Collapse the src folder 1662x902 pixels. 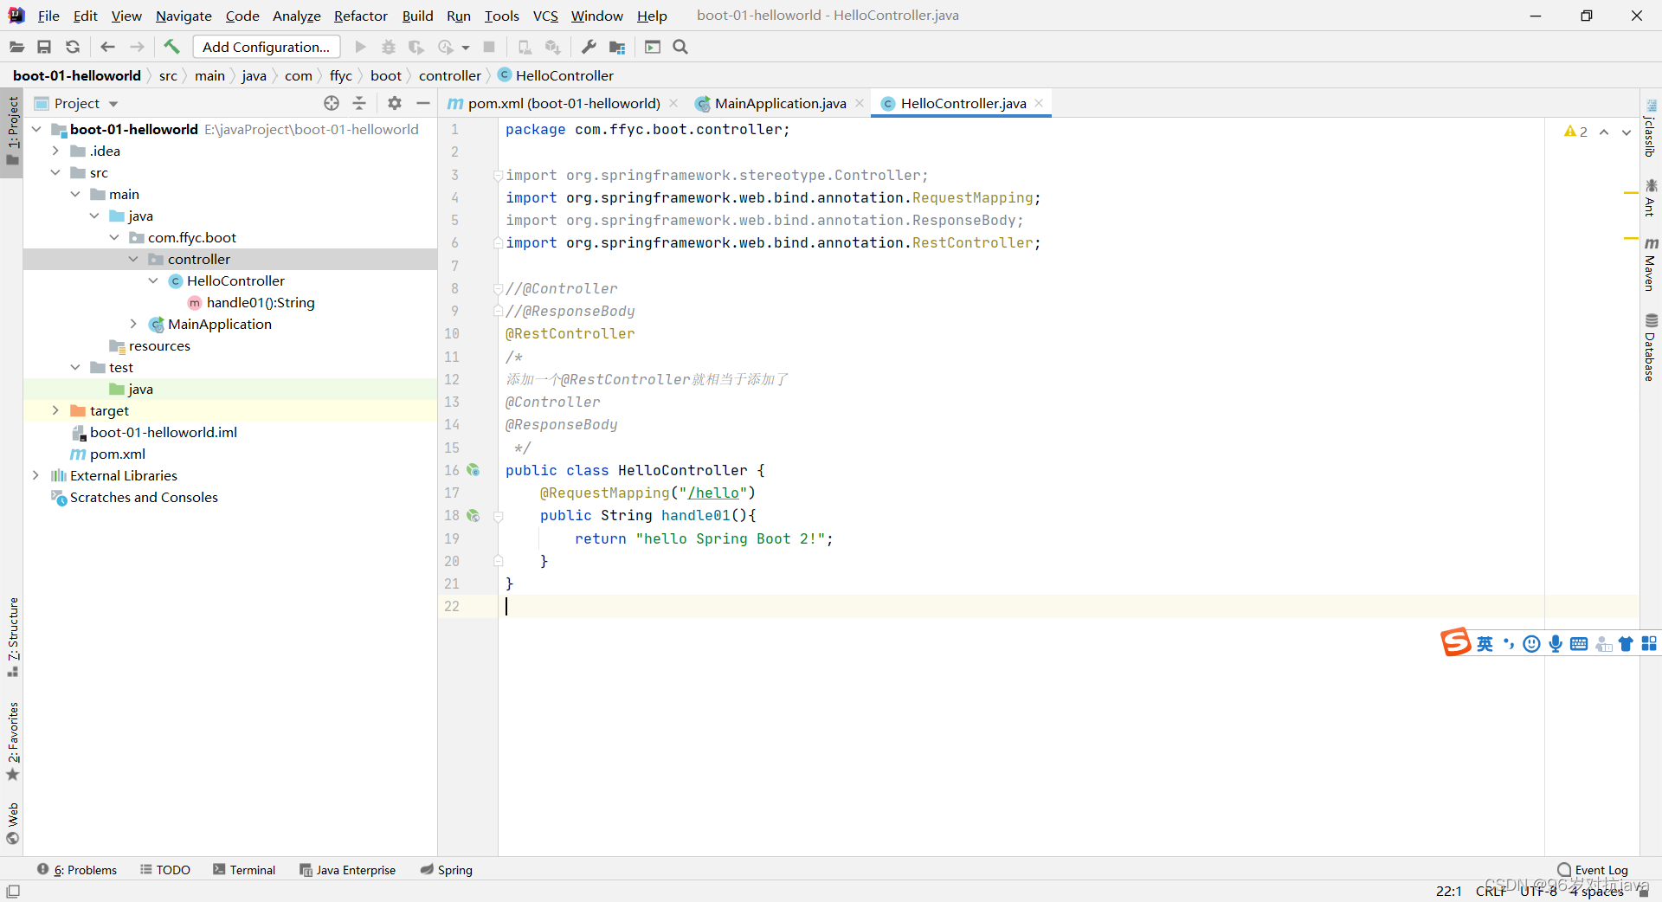click(55, 172)
